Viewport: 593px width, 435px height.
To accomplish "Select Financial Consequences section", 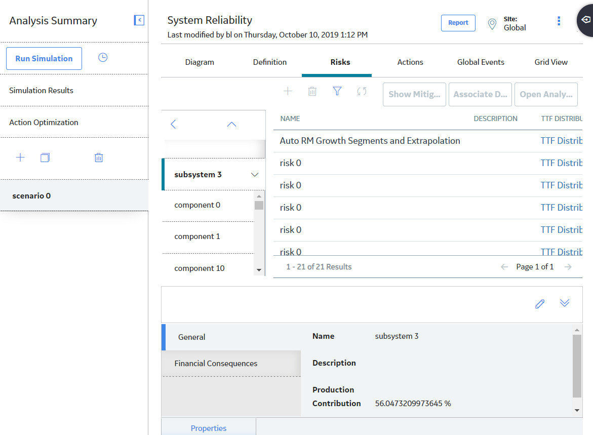I will [231, 364].
